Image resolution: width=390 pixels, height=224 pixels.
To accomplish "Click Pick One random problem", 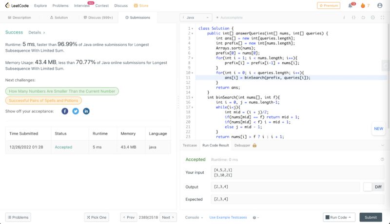I will click(97, 217).
